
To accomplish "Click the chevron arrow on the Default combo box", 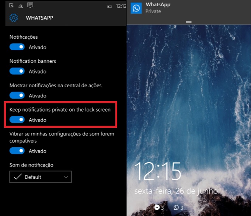I will pos(66,177).
